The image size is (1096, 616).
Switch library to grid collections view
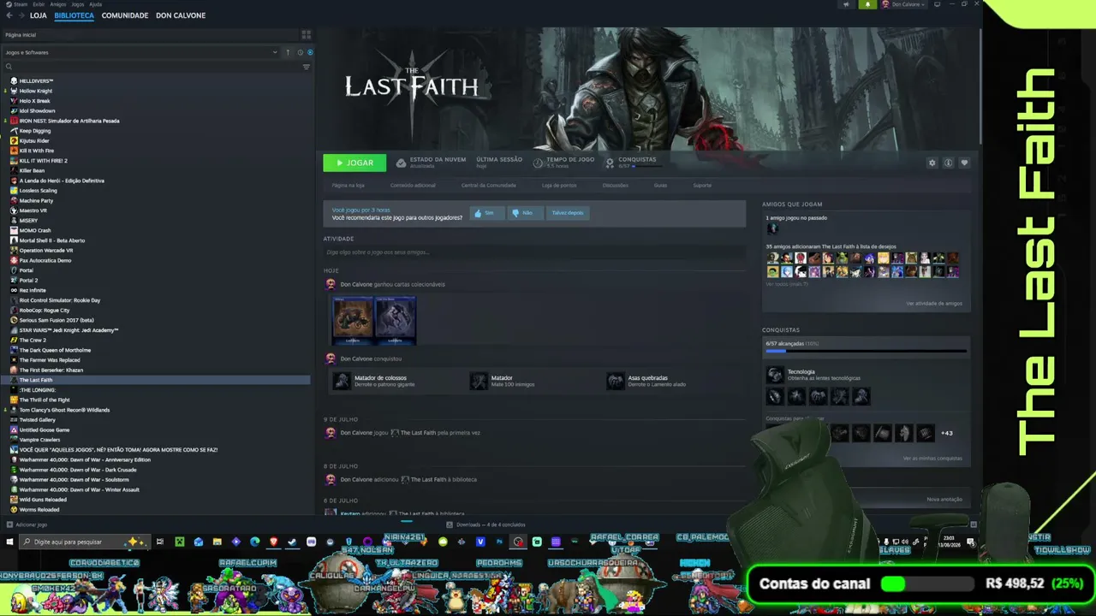[x=306, y=35]
